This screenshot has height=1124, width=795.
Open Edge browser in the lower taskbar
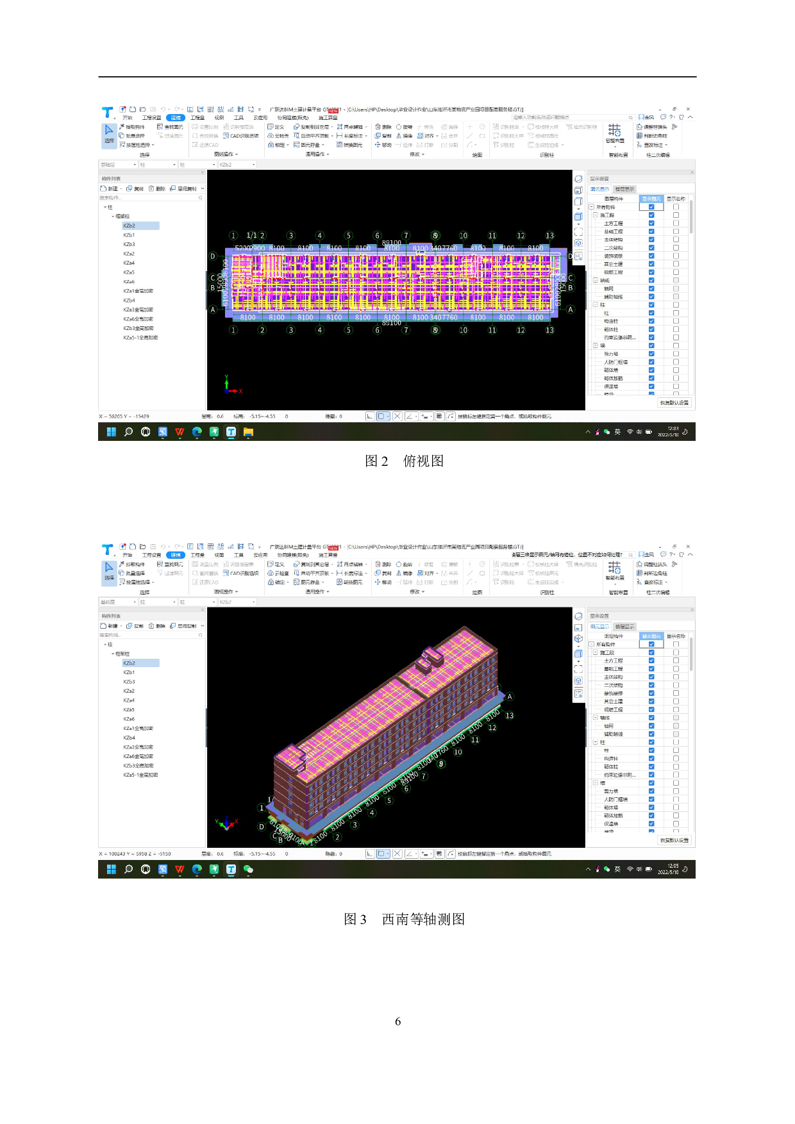point(197,870)
